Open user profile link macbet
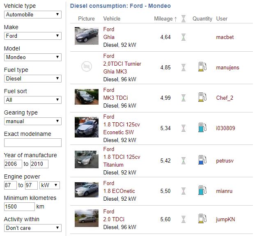 (225, 37)
